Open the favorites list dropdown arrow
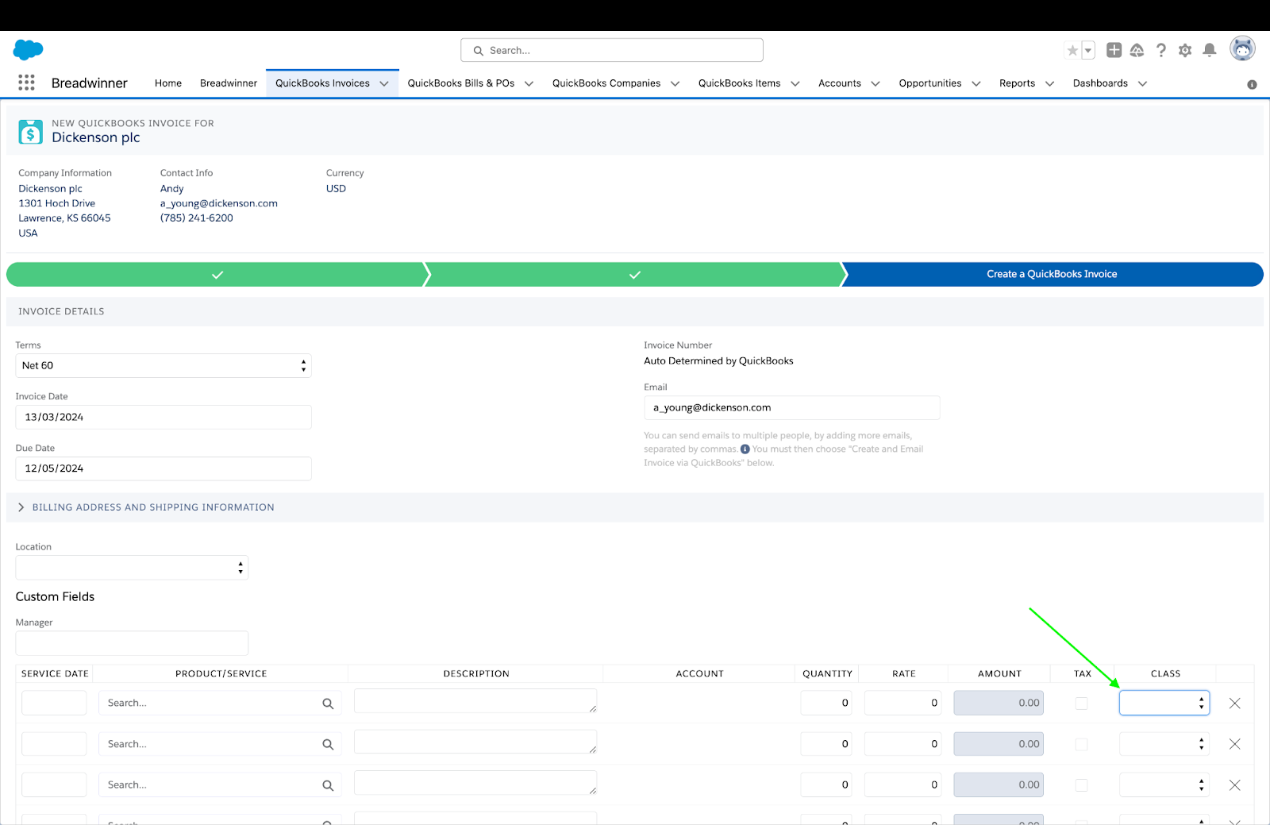 [x=1088, y=51]
